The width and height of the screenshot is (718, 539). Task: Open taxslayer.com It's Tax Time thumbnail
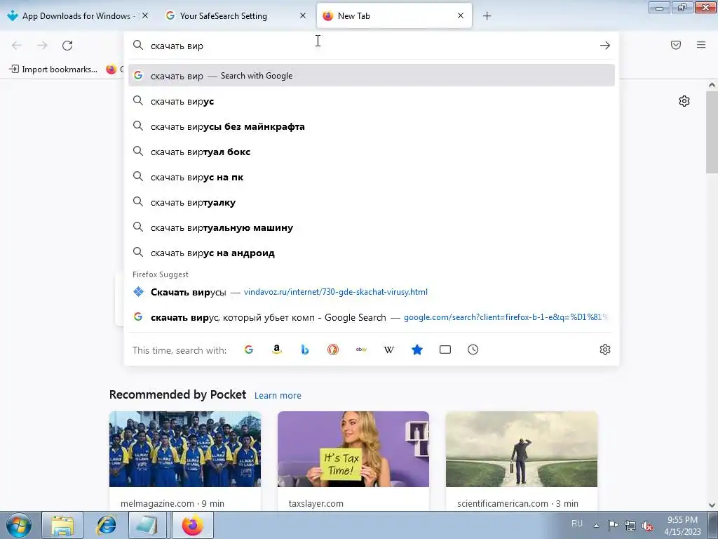click(353, 449)
